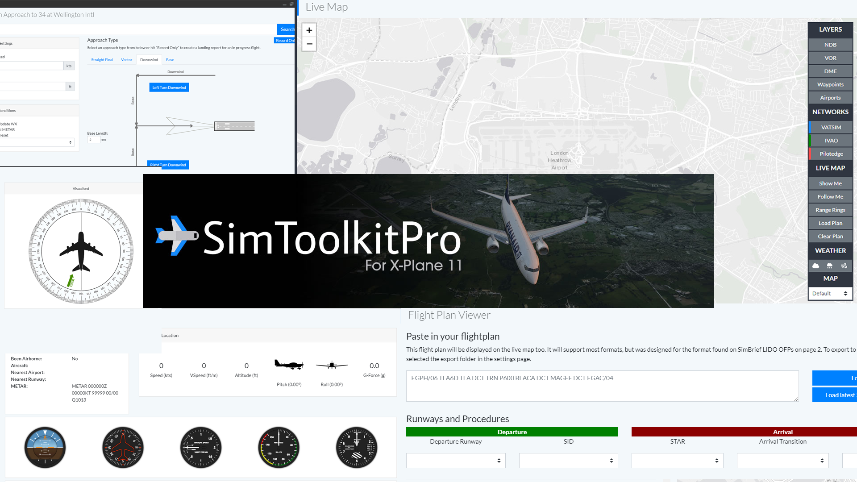Enable the Waypoints map layer
This screenshot has width=857, height=482.
point(830,84)
